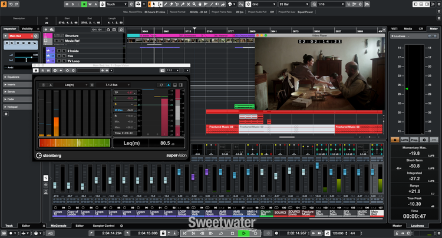The height and width of the screenshot is (238, 442).
Task: Select the Glue tool
Action: pos(183,4)
